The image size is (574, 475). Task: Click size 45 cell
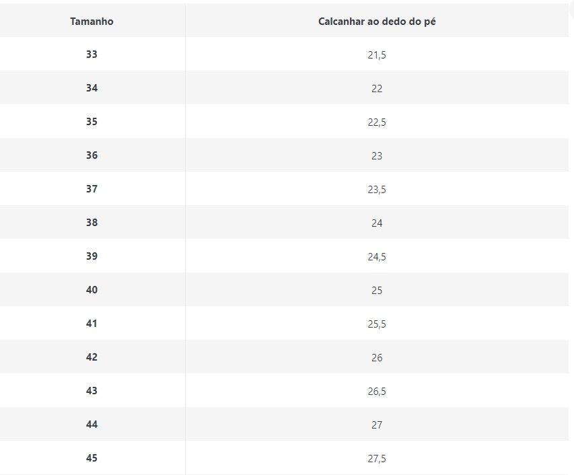(92, 458)
